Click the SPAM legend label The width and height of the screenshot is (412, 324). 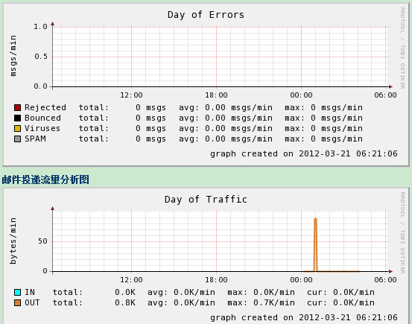[35, 139]
